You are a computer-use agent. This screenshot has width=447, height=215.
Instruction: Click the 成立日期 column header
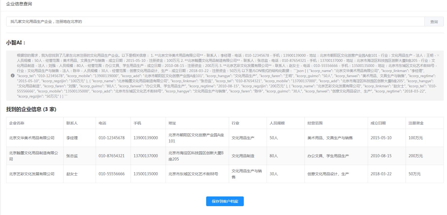[x=378, y=123]
